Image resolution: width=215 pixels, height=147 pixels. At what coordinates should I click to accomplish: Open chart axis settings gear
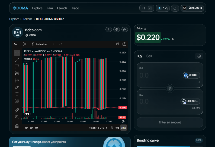(123, 122)
